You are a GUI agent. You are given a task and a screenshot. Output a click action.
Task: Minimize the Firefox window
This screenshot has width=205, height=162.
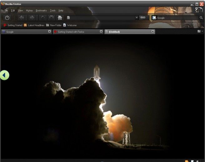(192, 4)
